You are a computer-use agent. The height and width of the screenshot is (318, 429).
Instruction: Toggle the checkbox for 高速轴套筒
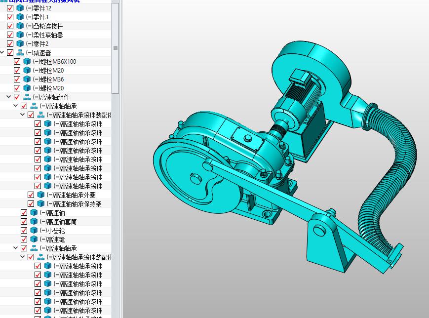24,222
